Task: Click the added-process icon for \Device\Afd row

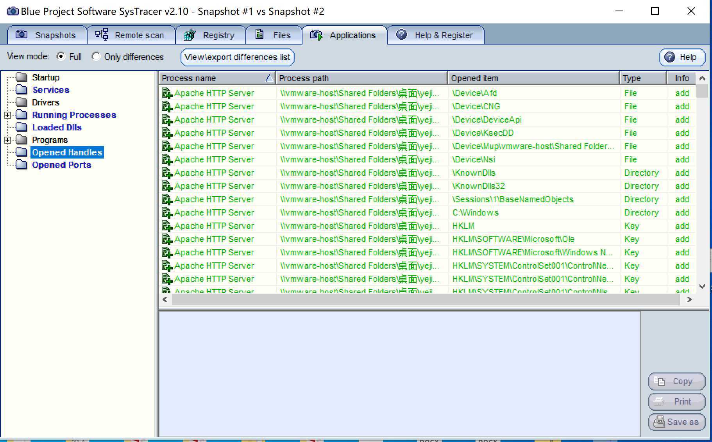Action: point(167,93)
